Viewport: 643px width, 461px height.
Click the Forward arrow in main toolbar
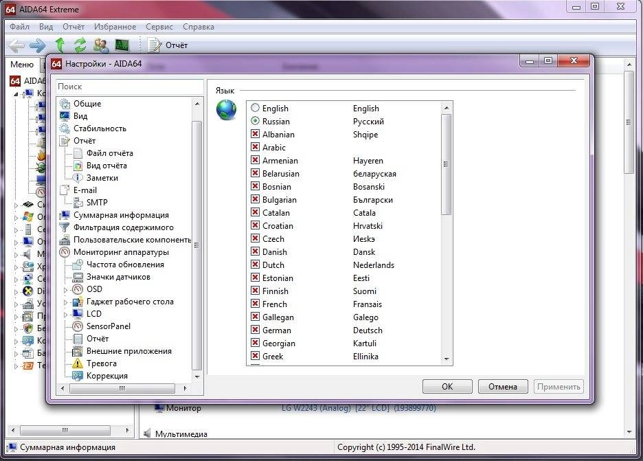click(x=38, y=45)
